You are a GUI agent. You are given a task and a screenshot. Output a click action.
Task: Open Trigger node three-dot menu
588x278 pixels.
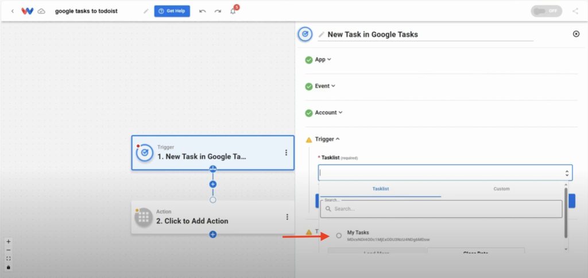[x=286, y=153]
